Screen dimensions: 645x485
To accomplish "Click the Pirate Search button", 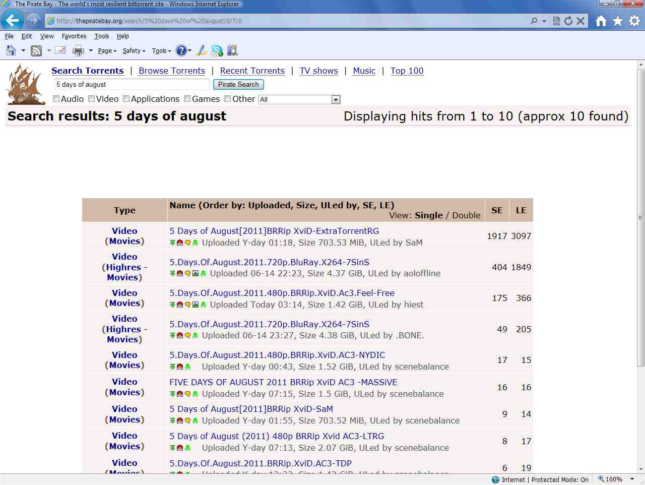I will click(x=238, y=84).
